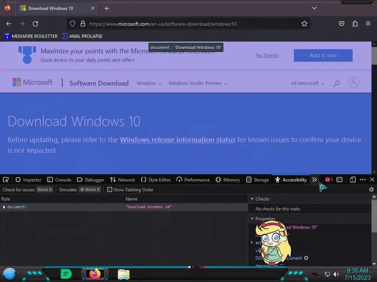Open the green notes app on taskbar
377x282 pixels.
[66, 274]
